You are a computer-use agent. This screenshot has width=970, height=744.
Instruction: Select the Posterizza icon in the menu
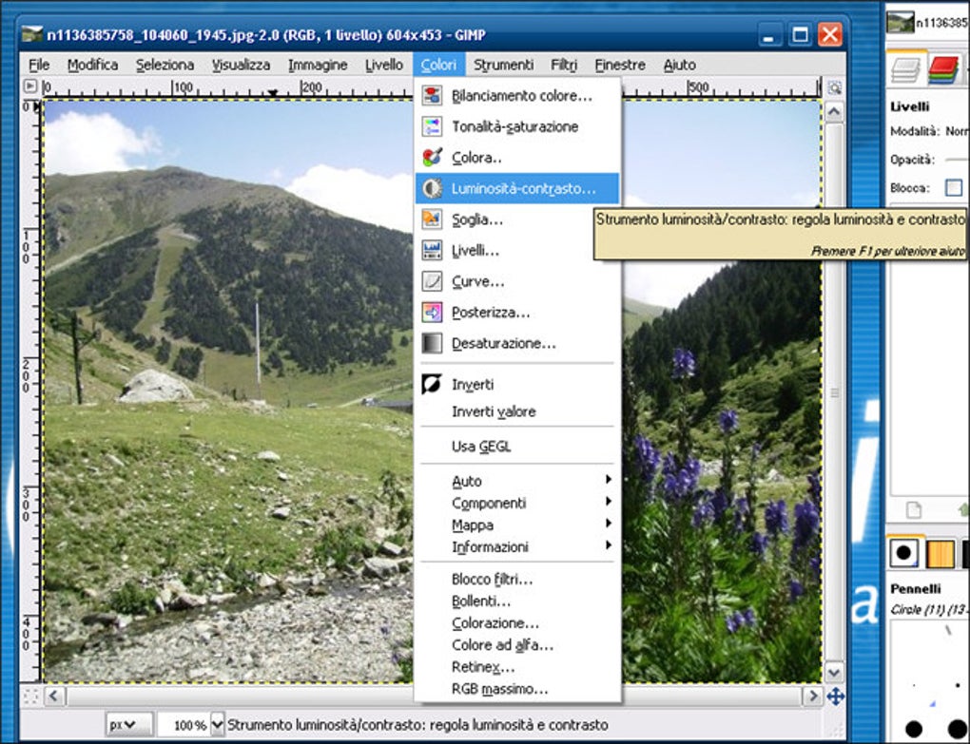coord(432,312)
